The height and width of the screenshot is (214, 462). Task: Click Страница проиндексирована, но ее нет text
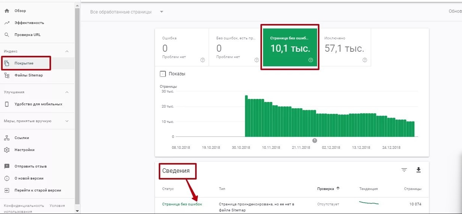(x=257, y=207)
